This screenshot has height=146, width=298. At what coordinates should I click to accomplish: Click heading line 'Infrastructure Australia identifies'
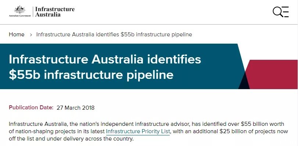pos(105,59)
